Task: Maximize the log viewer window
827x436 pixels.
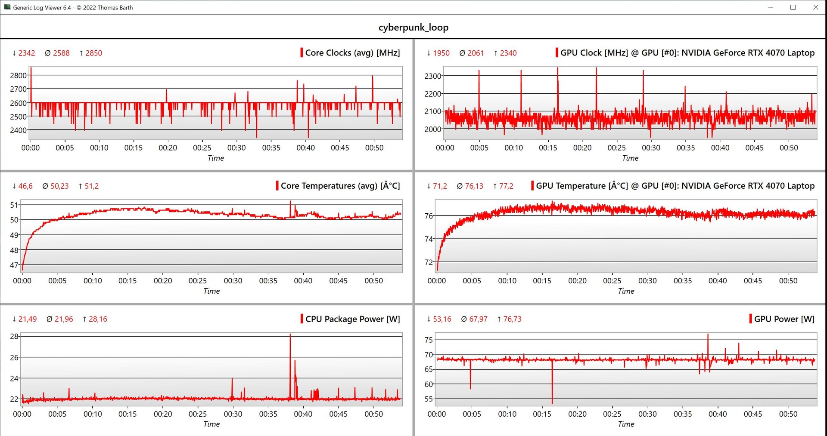Action: [x=793, y=7]
